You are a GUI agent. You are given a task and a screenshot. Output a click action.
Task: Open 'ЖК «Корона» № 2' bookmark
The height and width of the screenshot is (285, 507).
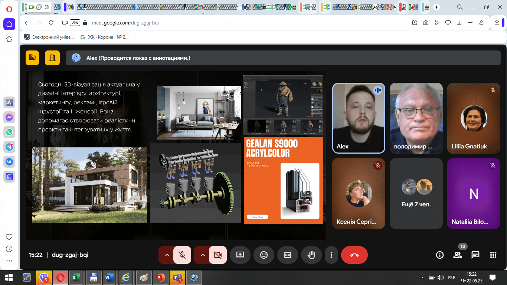click(105, 37)
